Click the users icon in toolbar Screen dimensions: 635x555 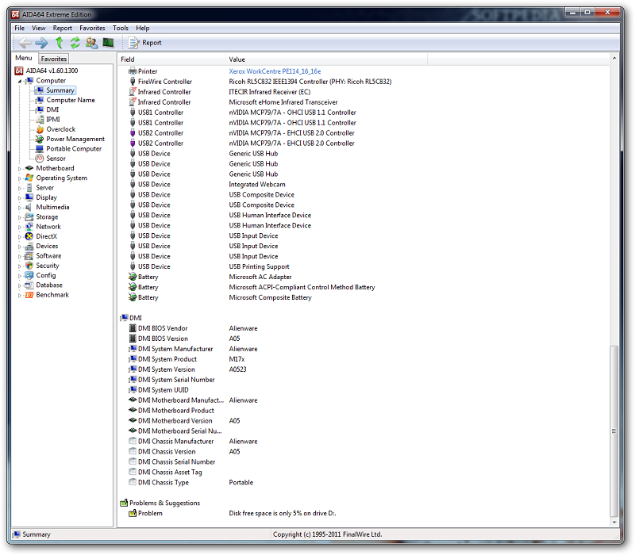coord(92,43)
